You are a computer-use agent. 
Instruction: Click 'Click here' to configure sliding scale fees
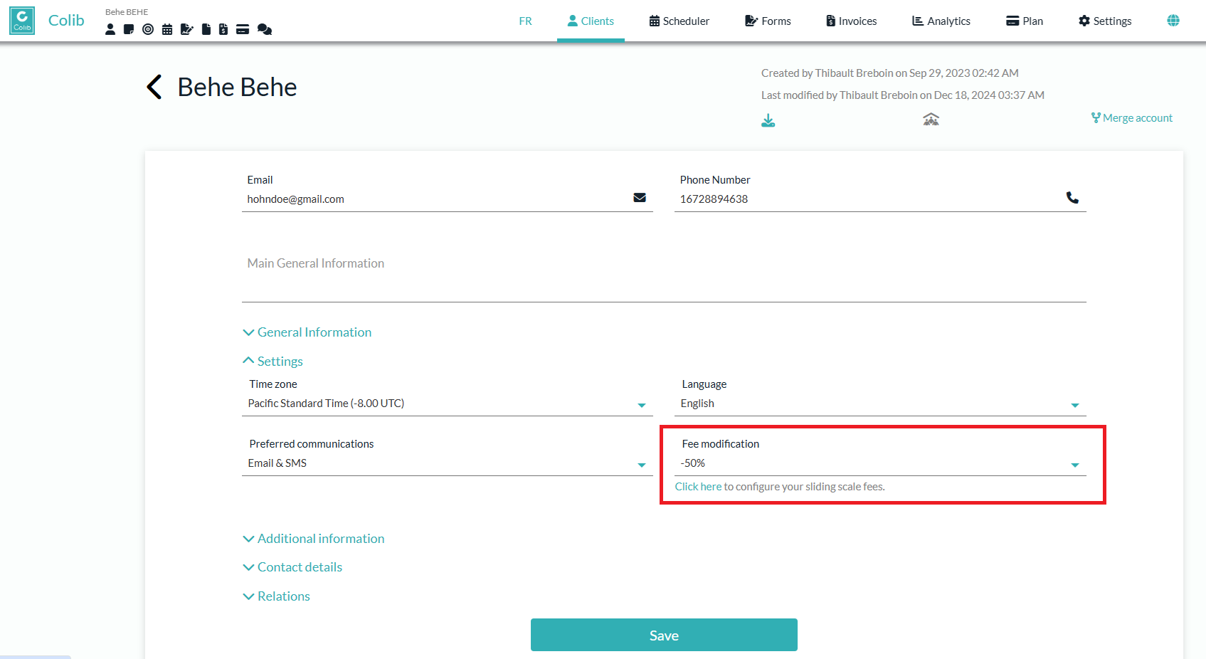click(698, 487)
